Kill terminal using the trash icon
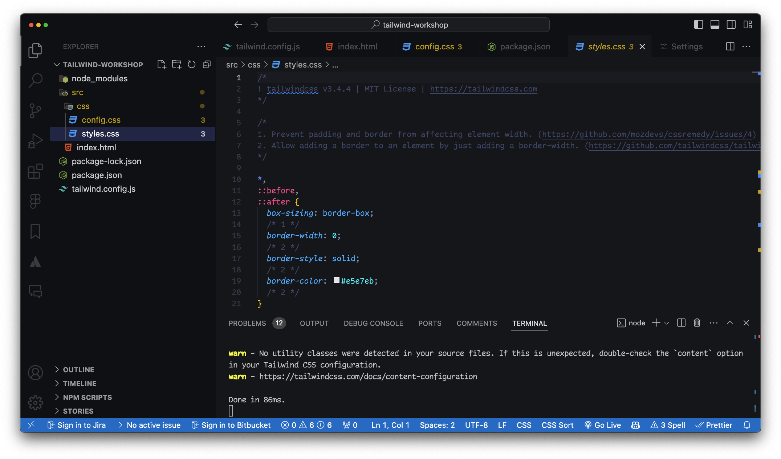The image size is (781, 459). pyautogui.click(x=697, y=323)
